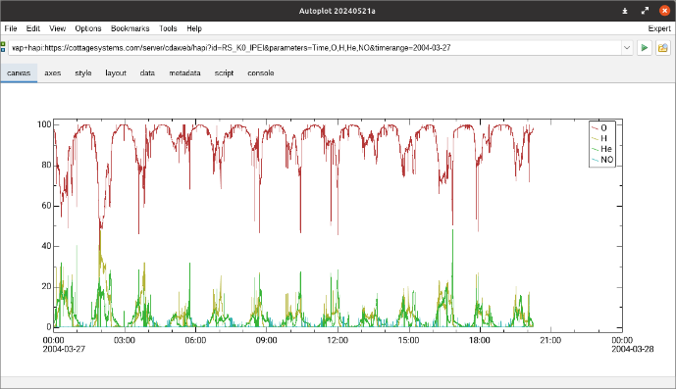Image resolution: width=676 pixels, height=389 pixels.
Task: Switch to the canvas tab
Action: tap(19, 73)
